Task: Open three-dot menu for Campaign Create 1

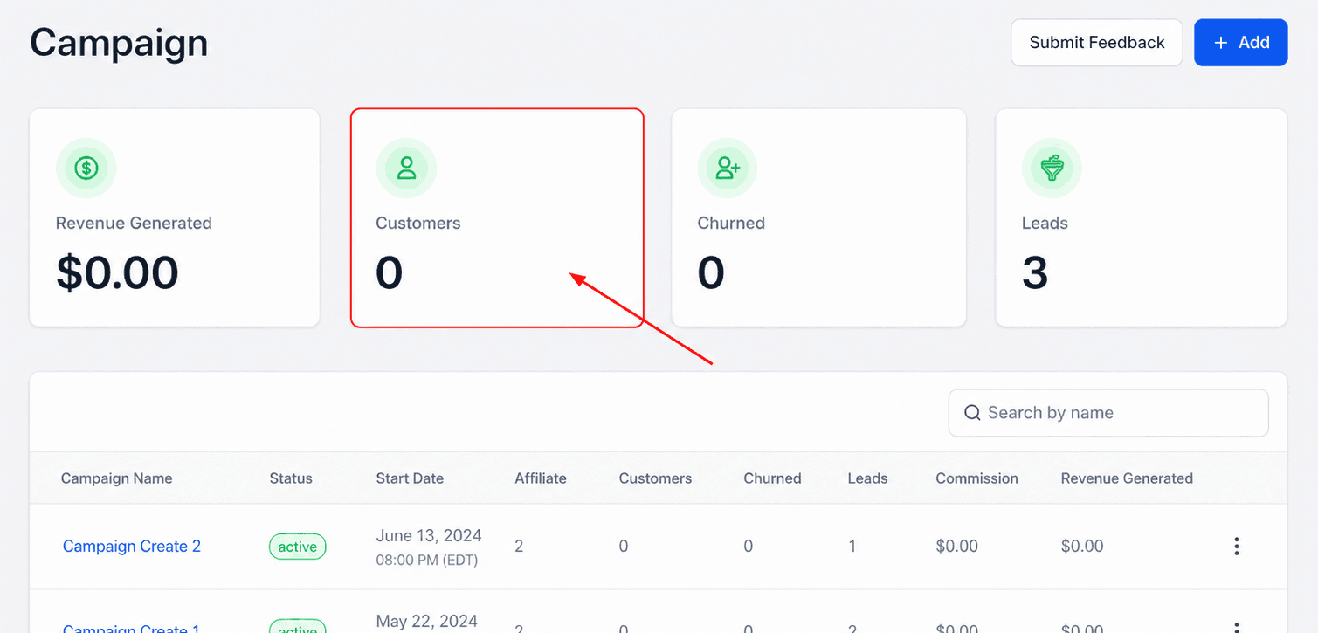Action: 1236,627
